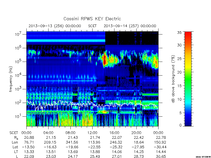Viewport: 211px width, 158px height.
Task: Select the local time value '13.69'
Action: click(73, 152)
